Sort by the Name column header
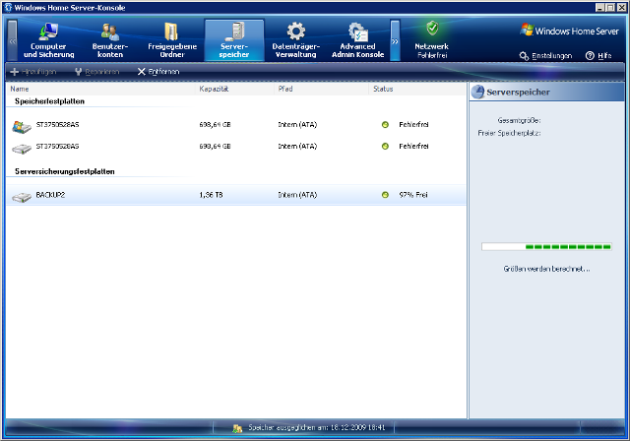This screenshot has width=630, height=441. click(x=100, y=89)
